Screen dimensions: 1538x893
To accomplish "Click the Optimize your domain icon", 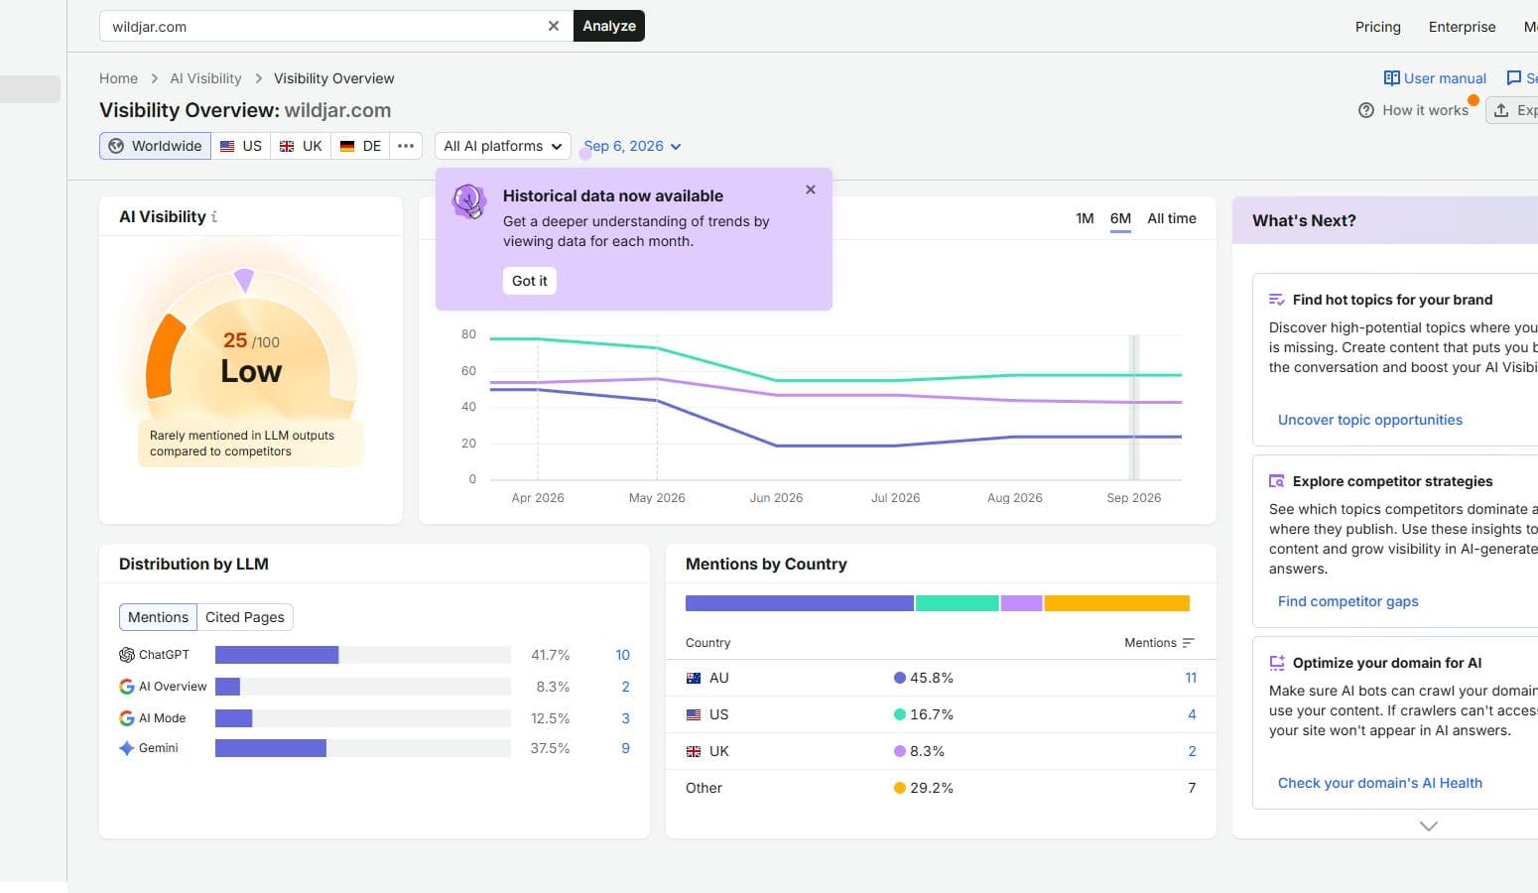I will tap(1277, 663).
